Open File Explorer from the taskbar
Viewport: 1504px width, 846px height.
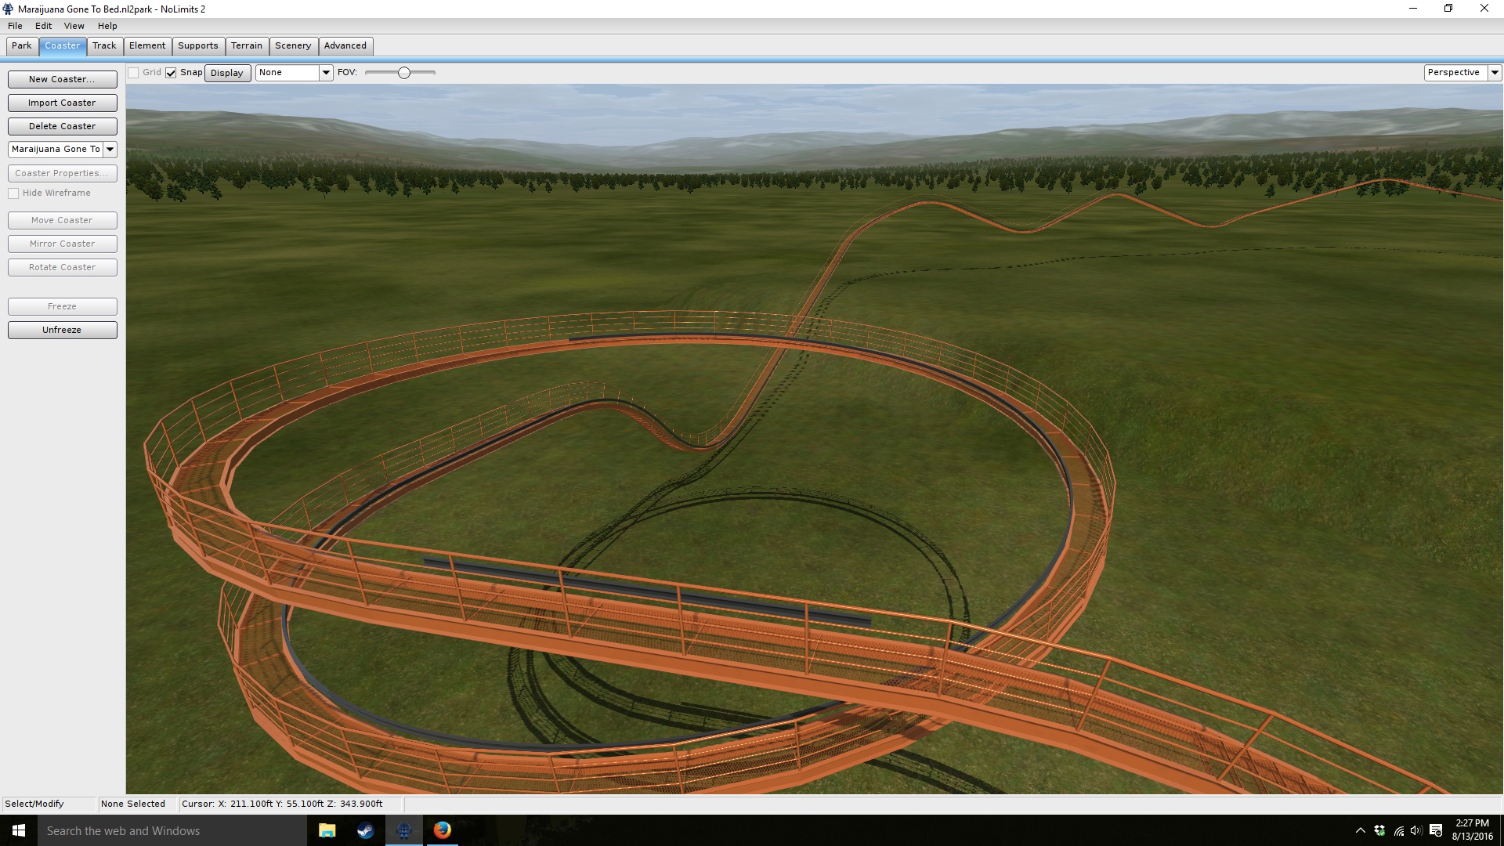[327, 830]
